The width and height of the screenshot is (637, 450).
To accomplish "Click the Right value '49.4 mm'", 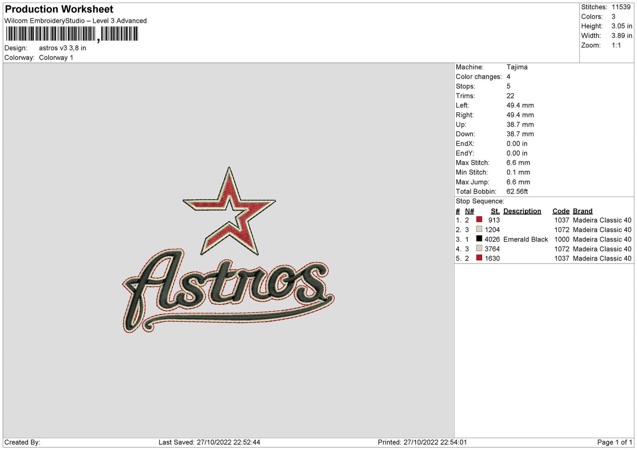I will 520,115.
